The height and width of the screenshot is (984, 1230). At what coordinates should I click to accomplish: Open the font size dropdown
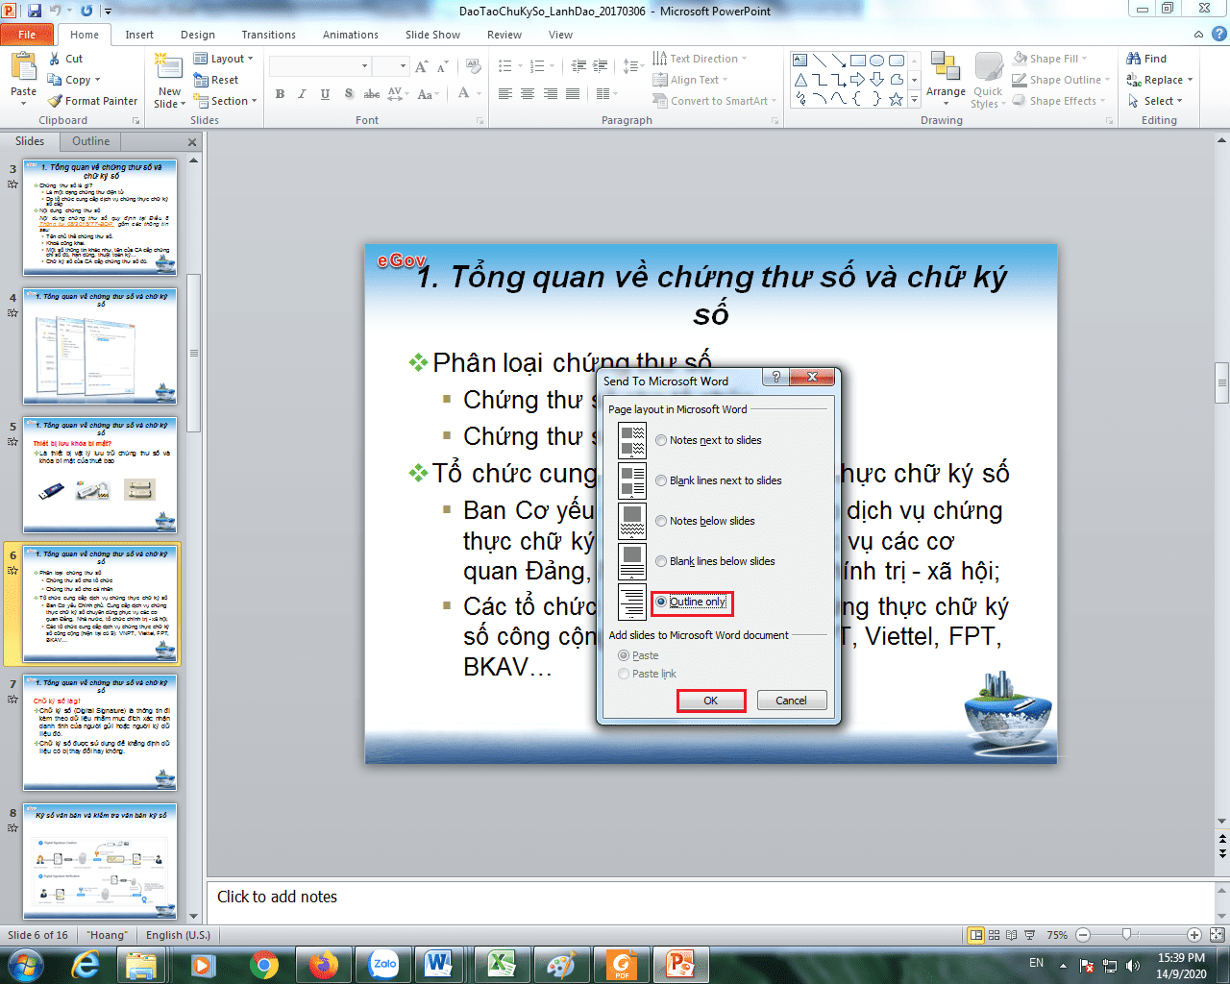[x=401, y=65]
